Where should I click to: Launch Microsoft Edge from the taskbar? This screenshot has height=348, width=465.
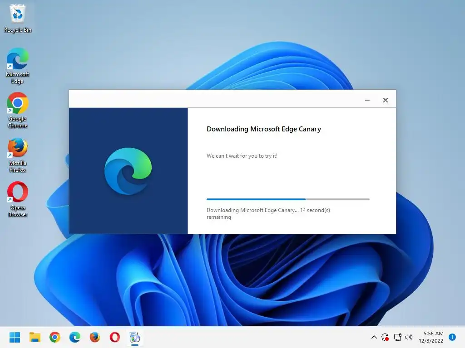coord(75,337)
